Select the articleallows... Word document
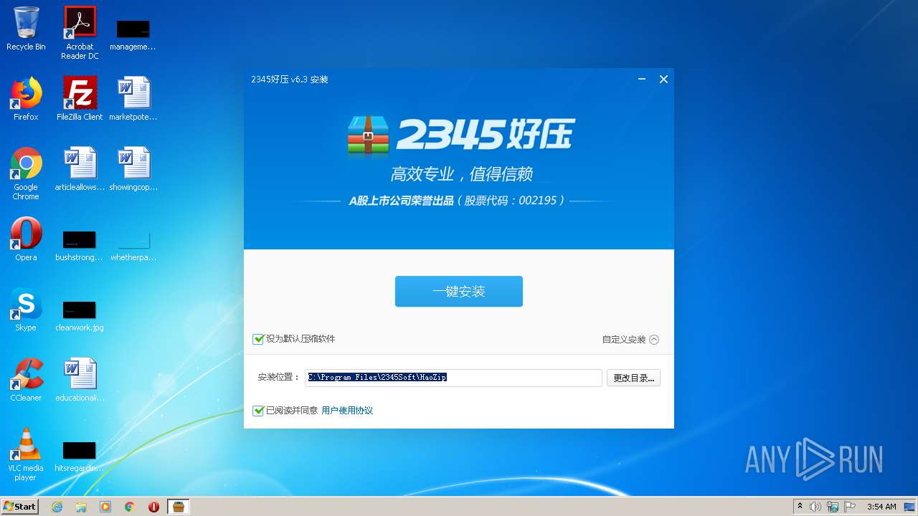Image resolution: width=918 pixels, height=516 pixels. (80, 169)
